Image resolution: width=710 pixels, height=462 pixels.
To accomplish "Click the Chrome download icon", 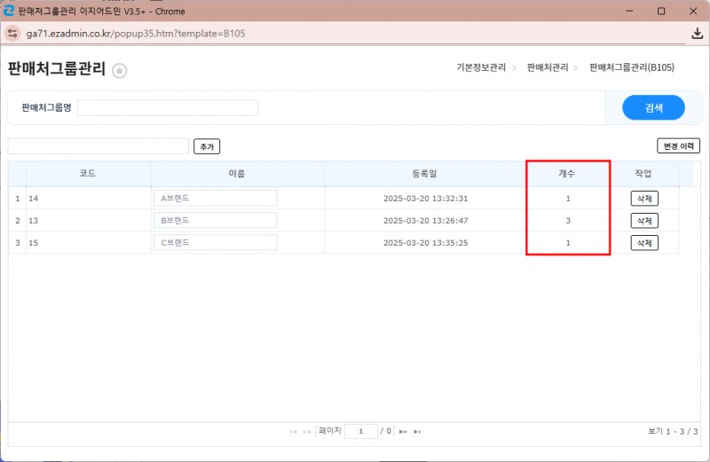I will point(697,34).
